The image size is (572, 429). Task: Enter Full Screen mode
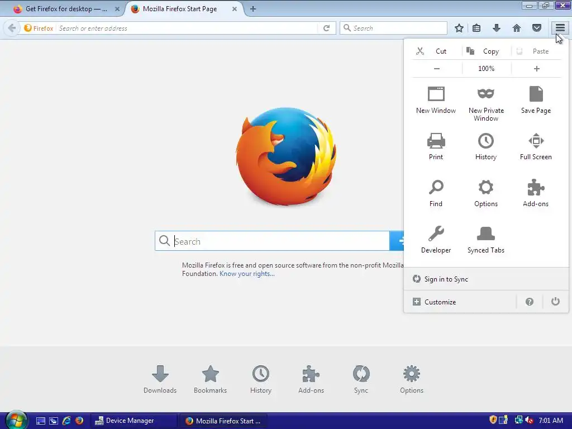[536, 147]
